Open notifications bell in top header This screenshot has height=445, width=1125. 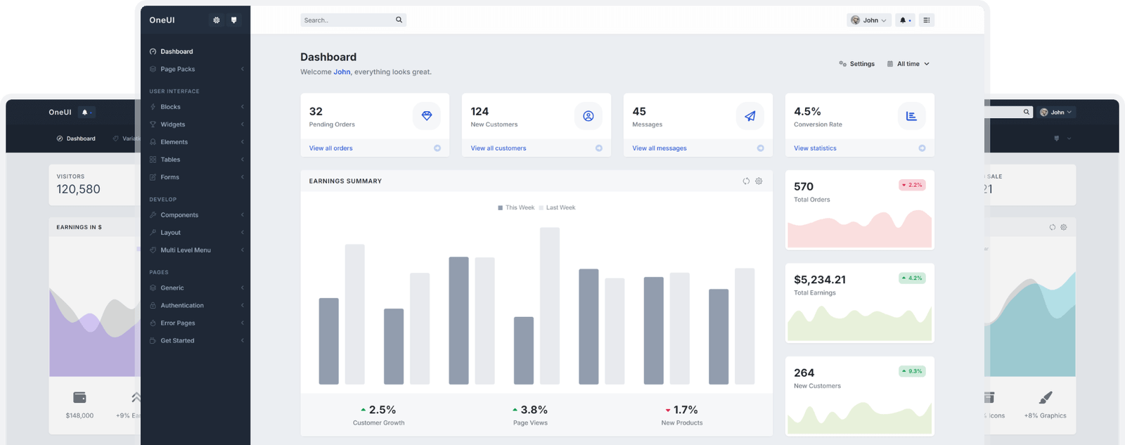click(x=905, y=20)
